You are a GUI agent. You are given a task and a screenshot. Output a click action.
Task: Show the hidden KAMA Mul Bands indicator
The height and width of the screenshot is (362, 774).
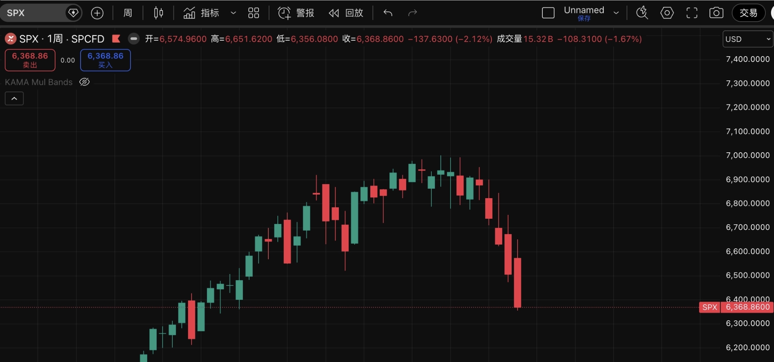click(84, 82)
